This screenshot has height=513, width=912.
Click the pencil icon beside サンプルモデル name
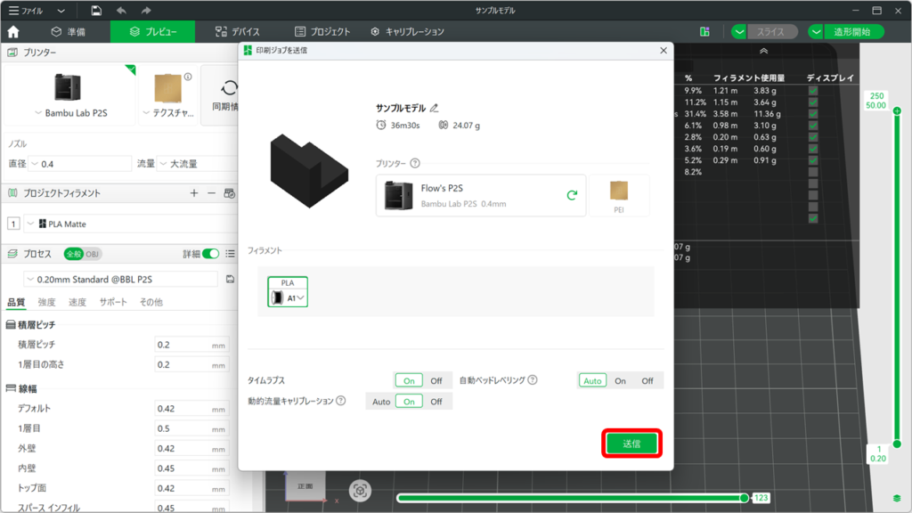(x=435, y=108)
